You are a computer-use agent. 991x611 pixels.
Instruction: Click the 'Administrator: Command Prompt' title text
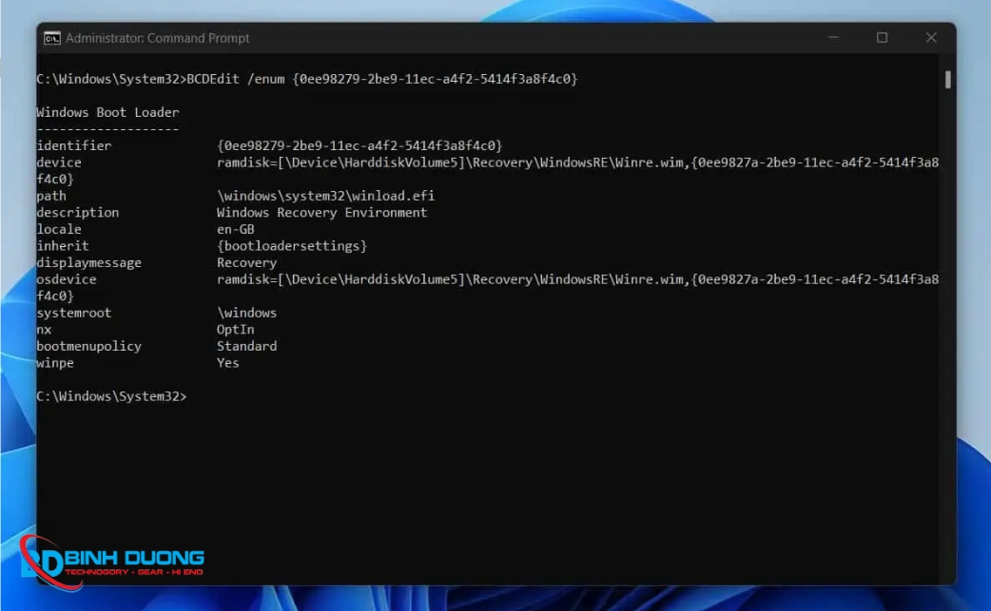pyautogui.click(x=157, y=39)
